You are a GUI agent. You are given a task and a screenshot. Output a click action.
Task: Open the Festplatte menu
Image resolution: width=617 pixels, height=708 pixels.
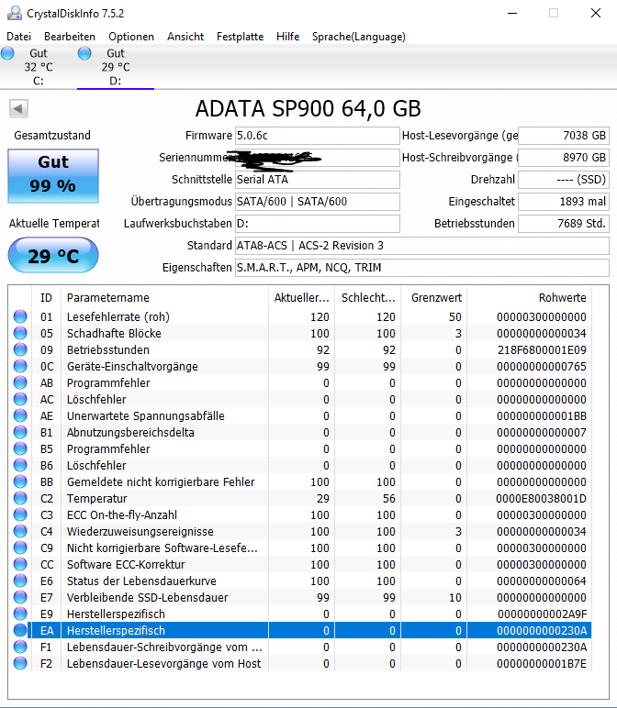click(240, 37)
